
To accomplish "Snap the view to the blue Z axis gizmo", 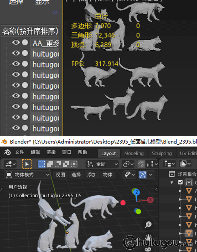I will 137,192.
